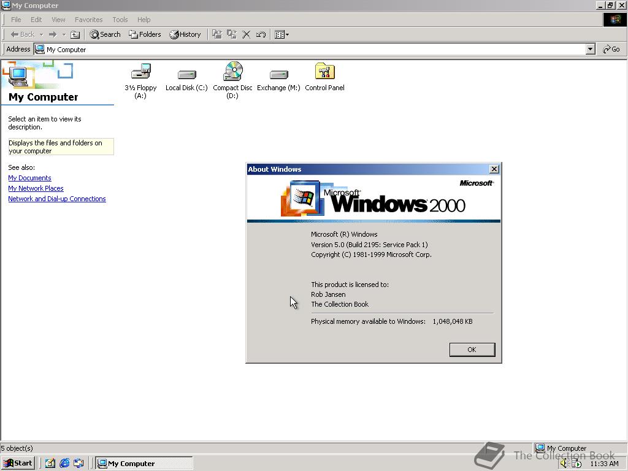Click 'Version 5.0 (Build 2195: Service Pack 1)' text

(369, 245)
